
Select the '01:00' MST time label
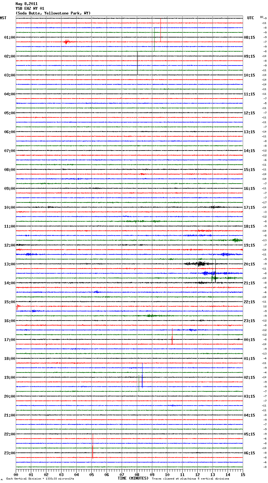tap(10, 37)
